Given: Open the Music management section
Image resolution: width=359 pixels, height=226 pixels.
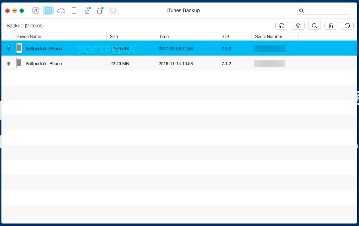Looking at the screenshot, I should click(36, 10).
